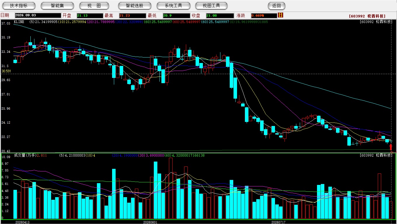The height and width of the screenshot is (224, 397).
Task: Click the 37.03 price axis label
Action: pos(6,23)
